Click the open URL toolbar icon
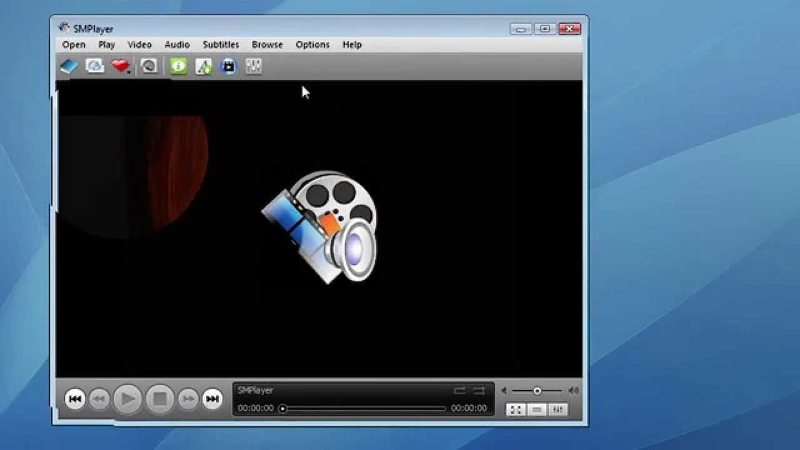Screen dimensions: 800x450 (x=94, y=66)
